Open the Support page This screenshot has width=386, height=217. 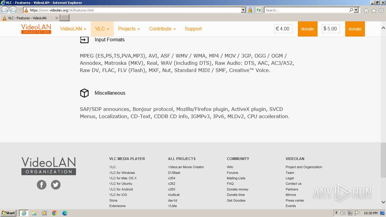[x=193, y=29]
